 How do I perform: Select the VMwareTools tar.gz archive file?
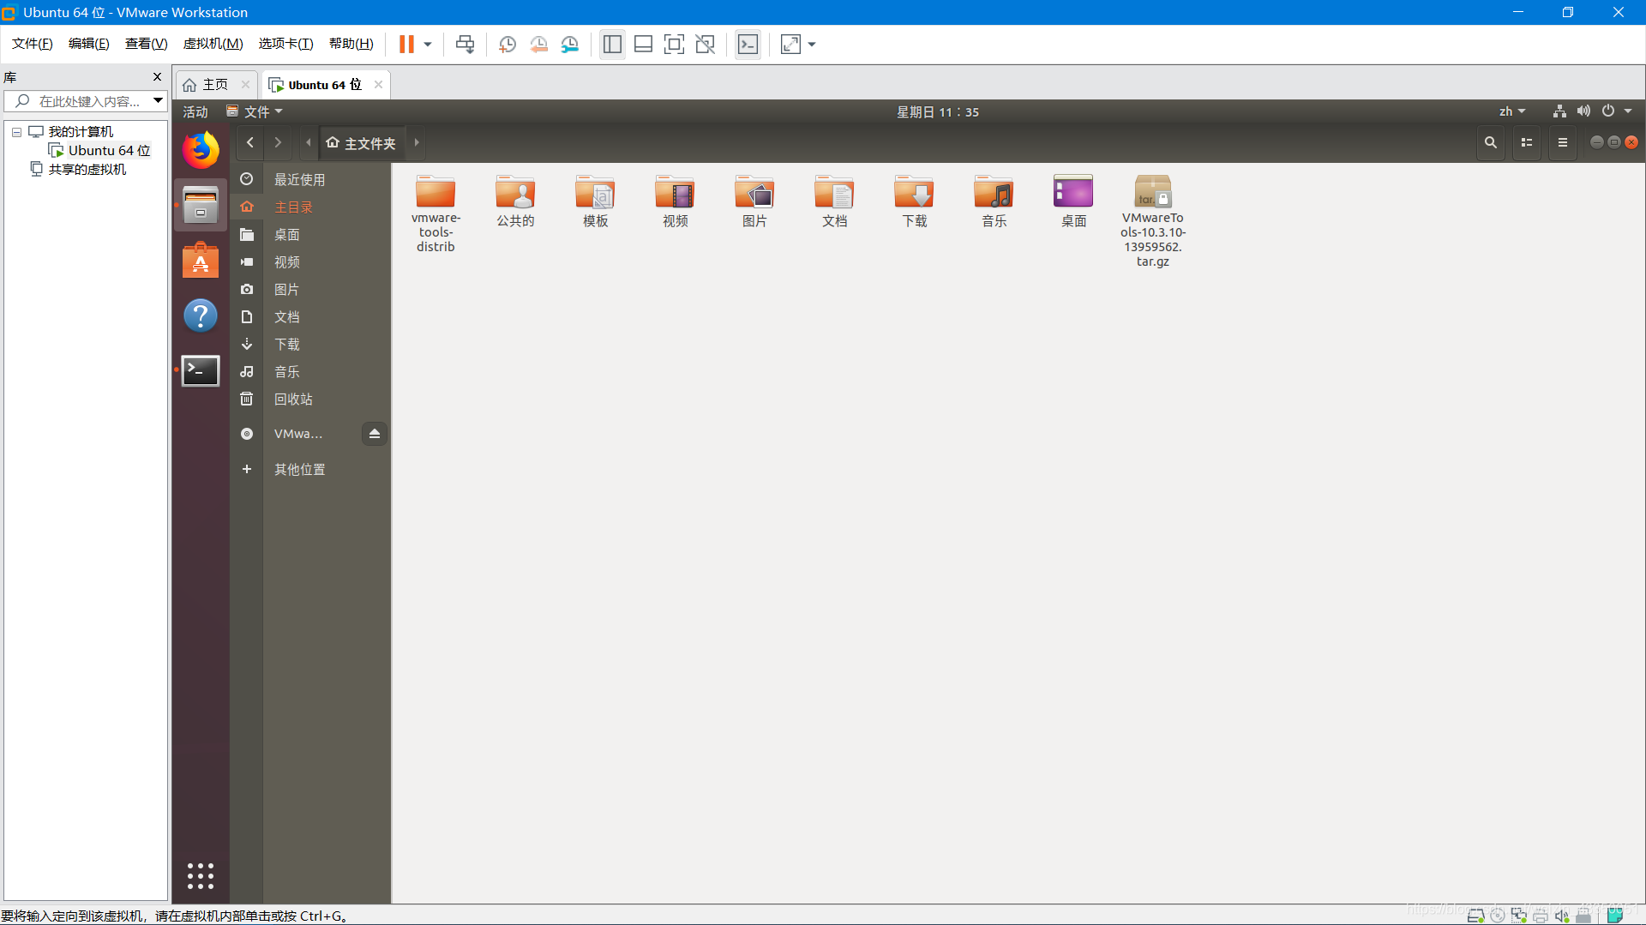(1153, 221)
